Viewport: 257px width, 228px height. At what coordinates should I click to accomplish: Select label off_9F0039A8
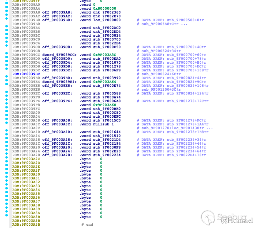point(57,12)
